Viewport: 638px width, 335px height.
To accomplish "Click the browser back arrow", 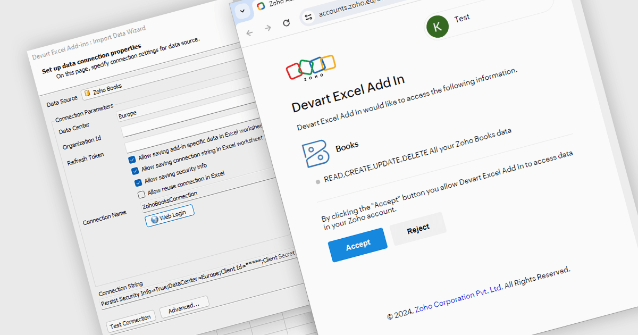I will [x=249, y=32].
